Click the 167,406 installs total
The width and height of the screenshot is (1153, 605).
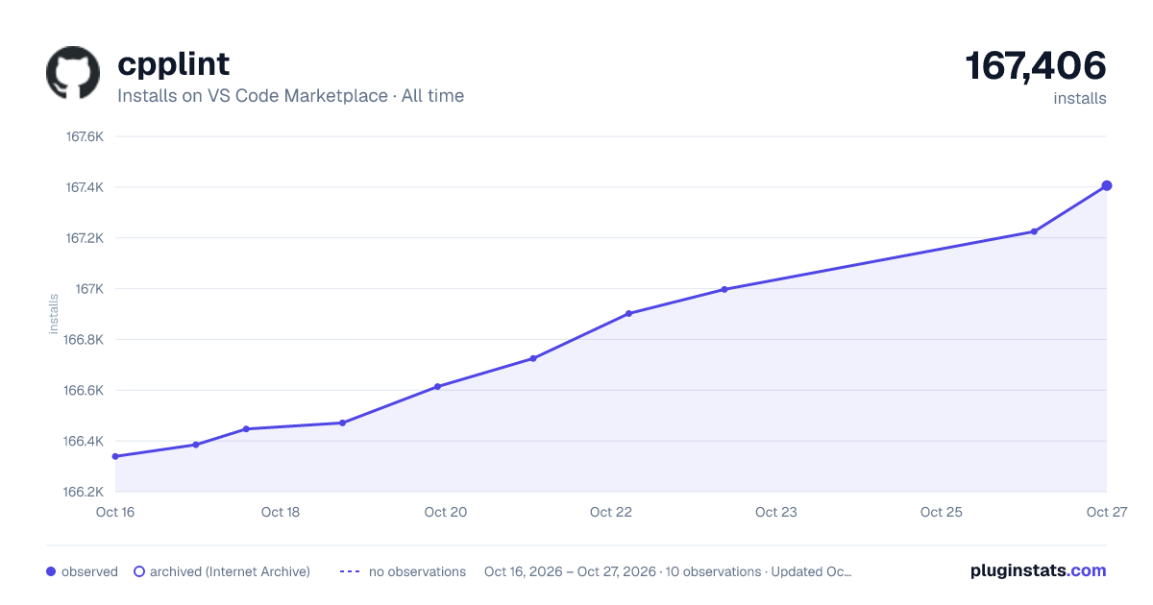[1036, 66]
